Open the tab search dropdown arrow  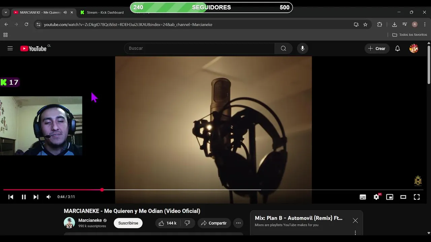5,12
